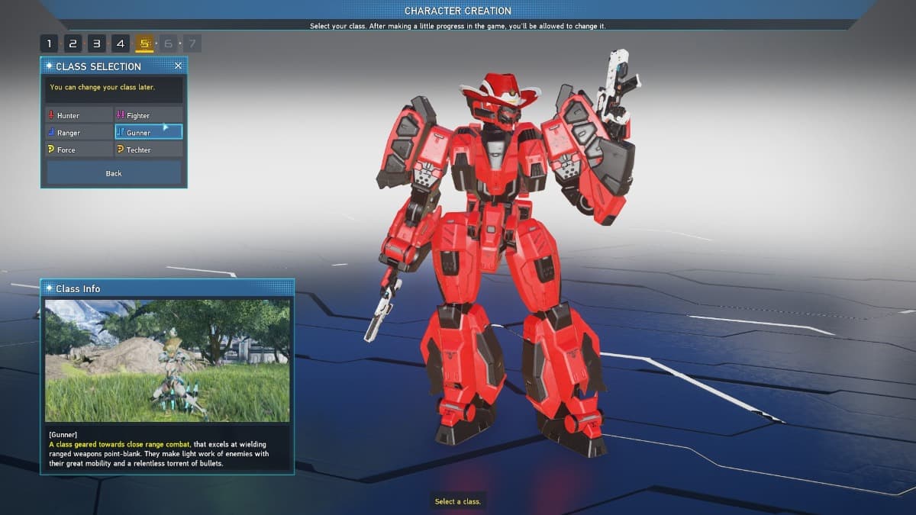Screen dimensions: 916x515
Task: Close the Class Selection window
Action: 178,66
